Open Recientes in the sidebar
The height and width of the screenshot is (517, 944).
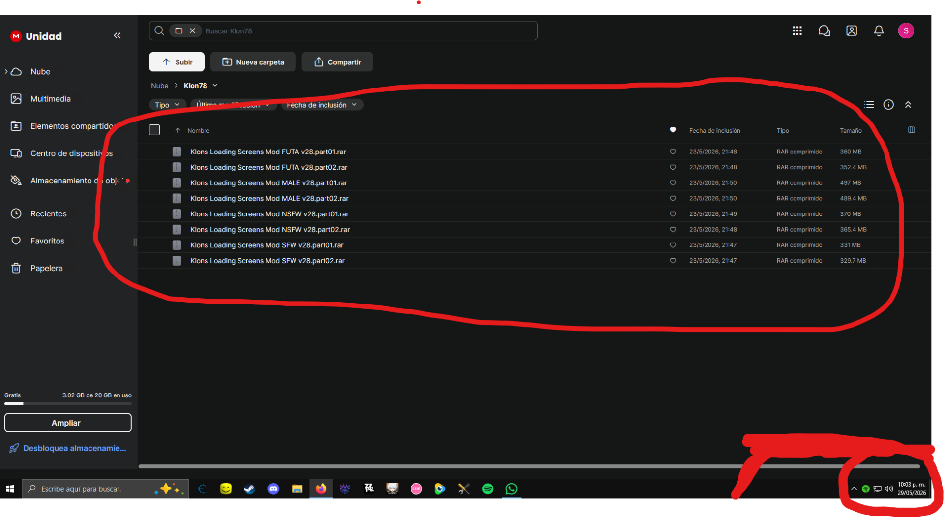pyautogui.click(x=48, y=213)
